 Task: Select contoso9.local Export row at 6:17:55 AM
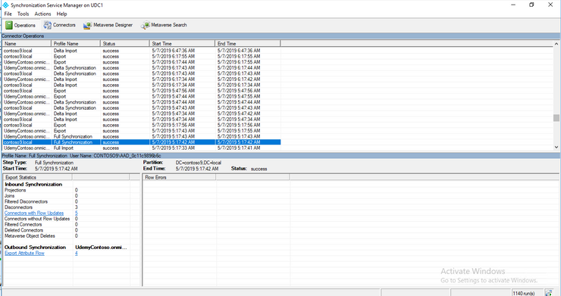pos(142,57)
